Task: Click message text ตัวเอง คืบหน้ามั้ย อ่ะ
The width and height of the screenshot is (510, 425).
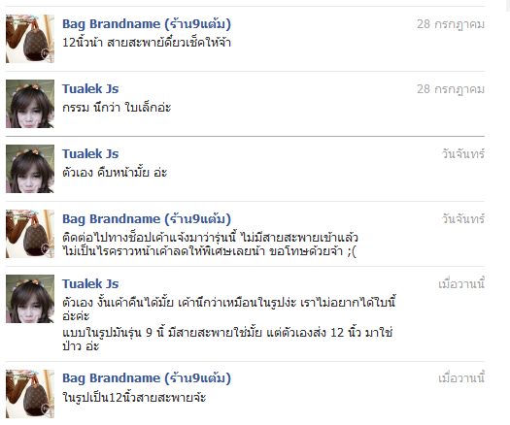Action: pyautogui.click(x=115, y=172)
